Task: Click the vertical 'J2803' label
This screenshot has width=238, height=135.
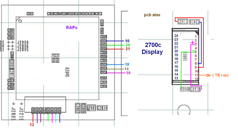Action: pyautogui.click(x=13, y=114)
